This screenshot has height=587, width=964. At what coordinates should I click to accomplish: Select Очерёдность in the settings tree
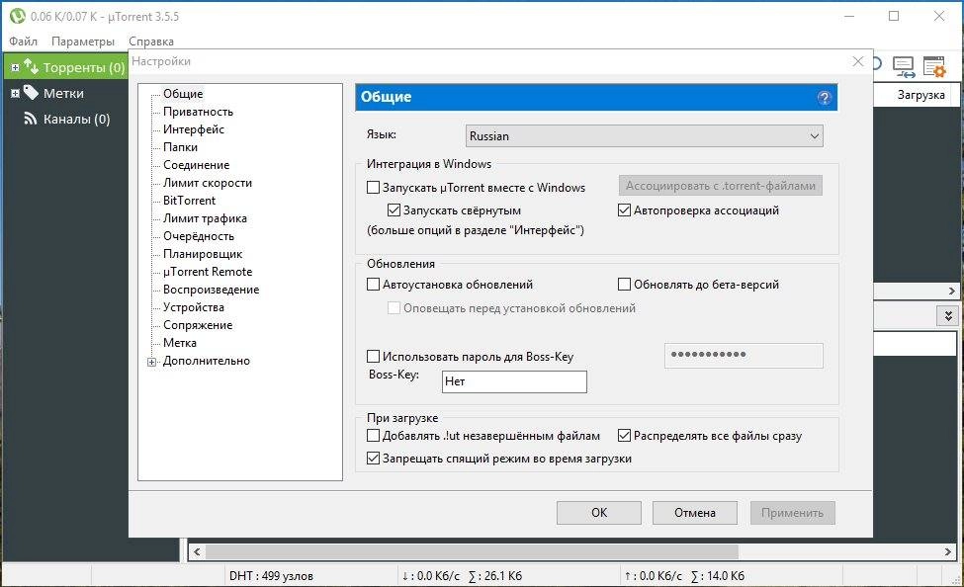(198, 236)
